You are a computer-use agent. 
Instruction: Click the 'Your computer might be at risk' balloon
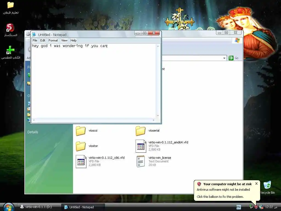coord(227,190)
